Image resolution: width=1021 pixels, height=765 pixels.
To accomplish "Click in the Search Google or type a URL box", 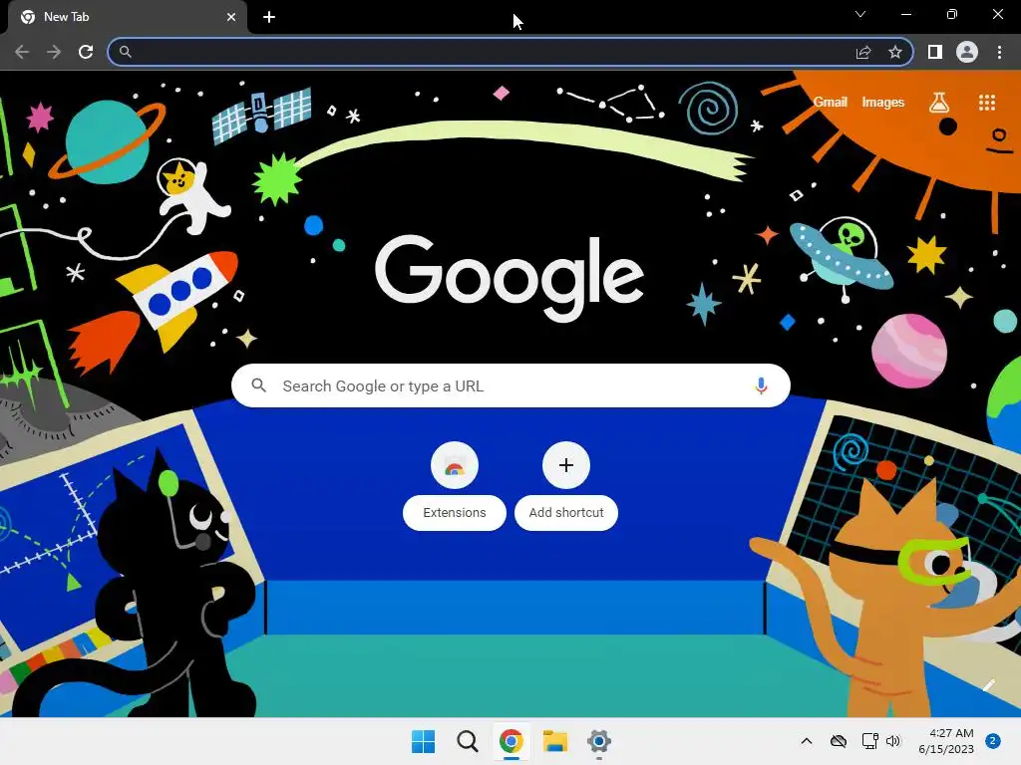I will tap(510, 385).
